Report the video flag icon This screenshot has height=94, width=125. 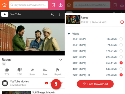58,70
